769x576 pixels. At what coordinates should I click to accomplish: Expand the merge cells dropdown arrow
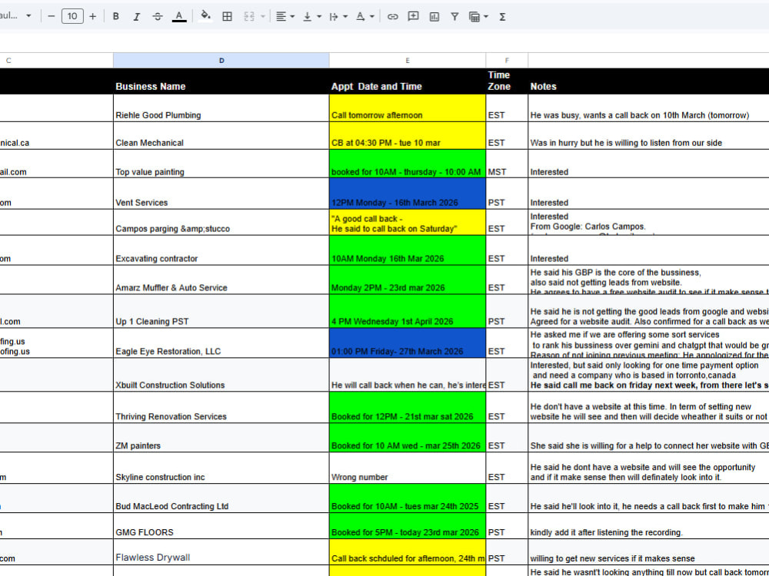263,16
